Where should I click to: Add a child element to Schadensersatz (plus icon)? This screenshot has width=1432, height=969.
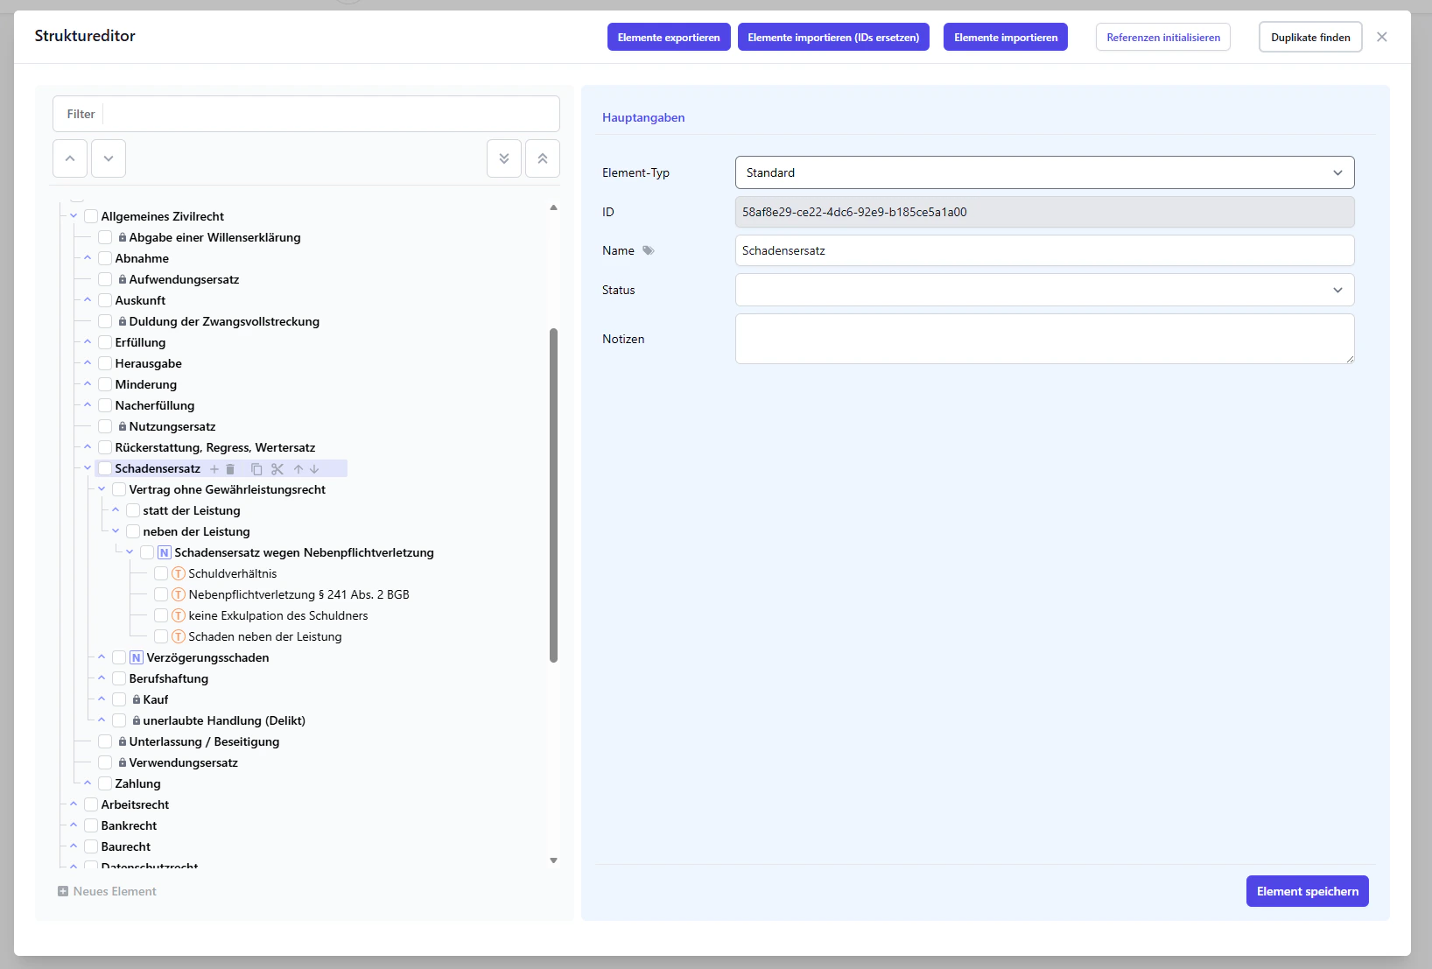click(x=214, y=469)
